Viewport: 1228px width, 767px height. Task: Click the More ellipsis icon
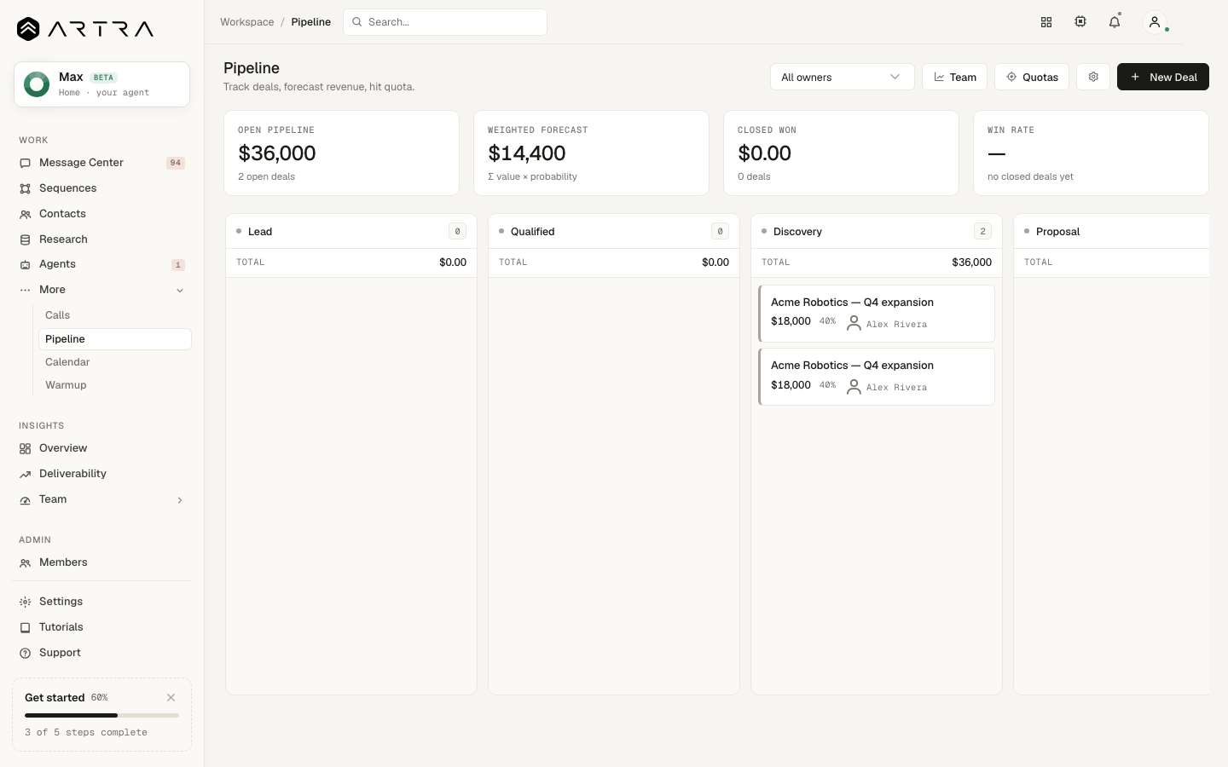pyautogui.click(x=25, y=290)
